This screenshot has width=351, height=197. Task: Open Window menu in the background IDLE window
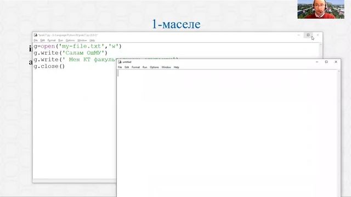(x=82, y=40)
